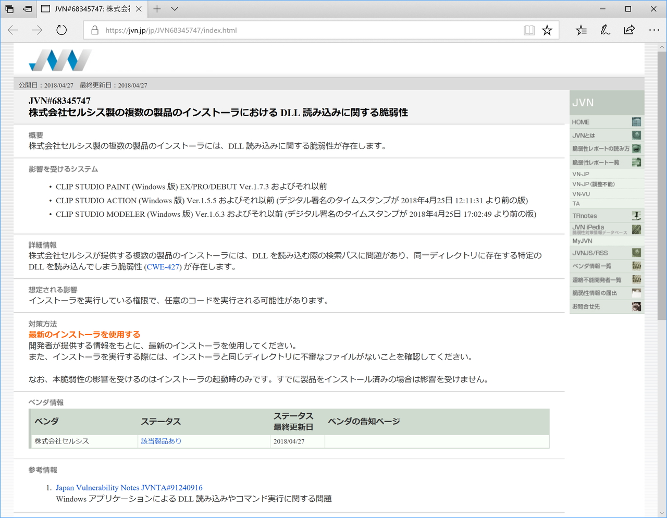667x518 pixels.
Task: Select the JVN#68345747 browser tab
Action: tap(89, 9)
